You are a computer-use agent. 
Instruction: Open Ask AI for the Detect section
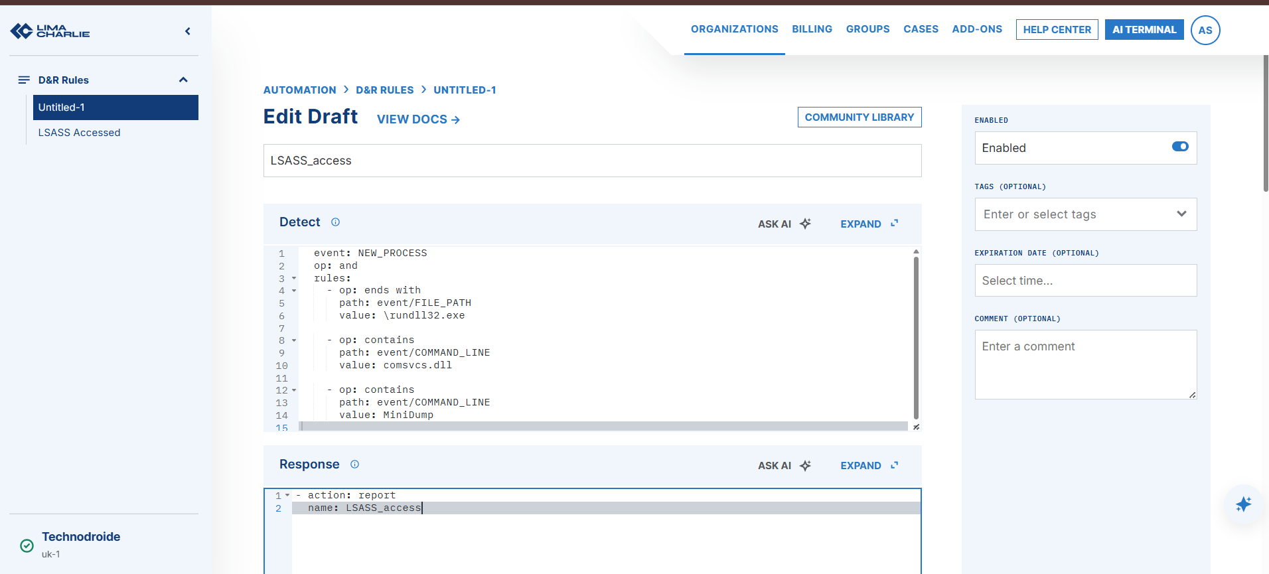[x=784, y=224]
